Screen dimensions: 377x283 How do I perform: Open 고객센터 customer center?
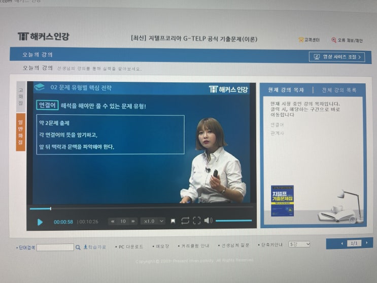click(x=309, y=40)
